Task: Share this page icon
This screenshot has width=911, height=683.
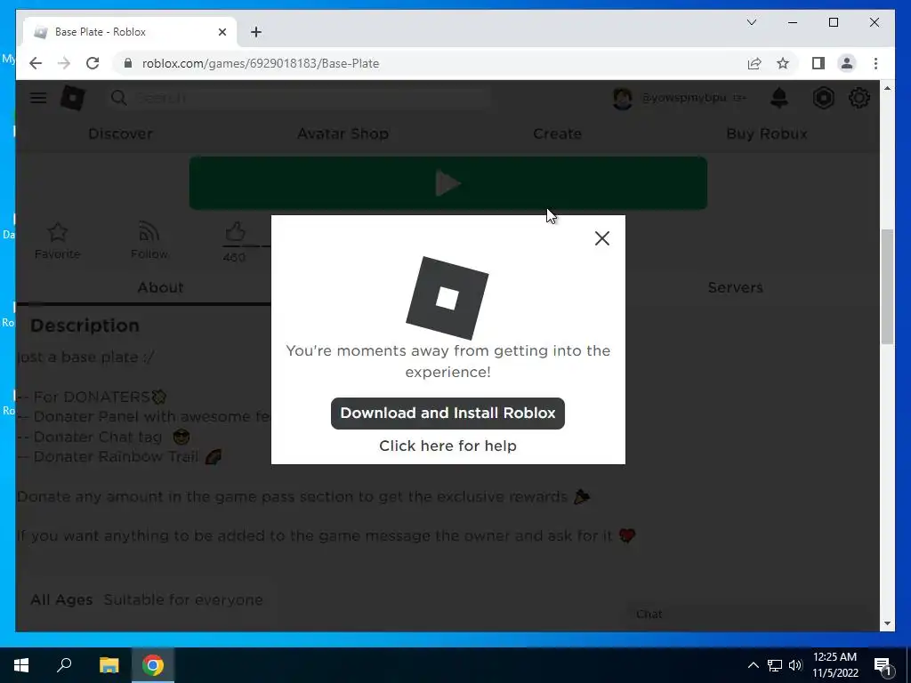Action: coord(754,63)
